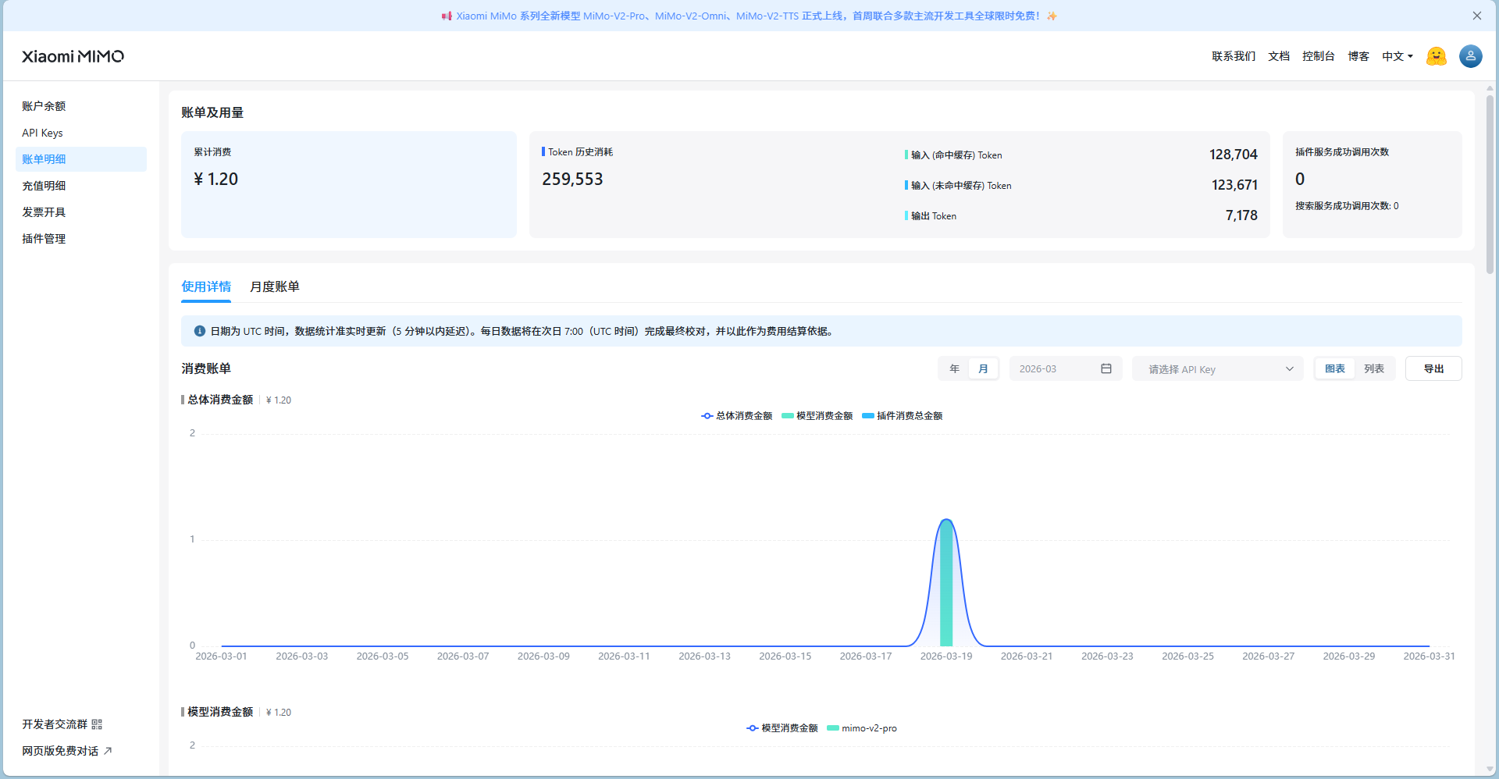Screen dimensions: 1499x779
Task: Open 账户余额 in sidebar
Action: pos(81,106)
